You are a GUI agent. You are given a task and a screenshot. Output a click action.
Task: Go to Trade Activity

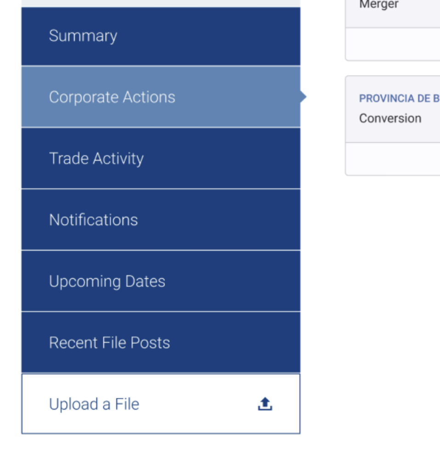[x=161, y=158]
